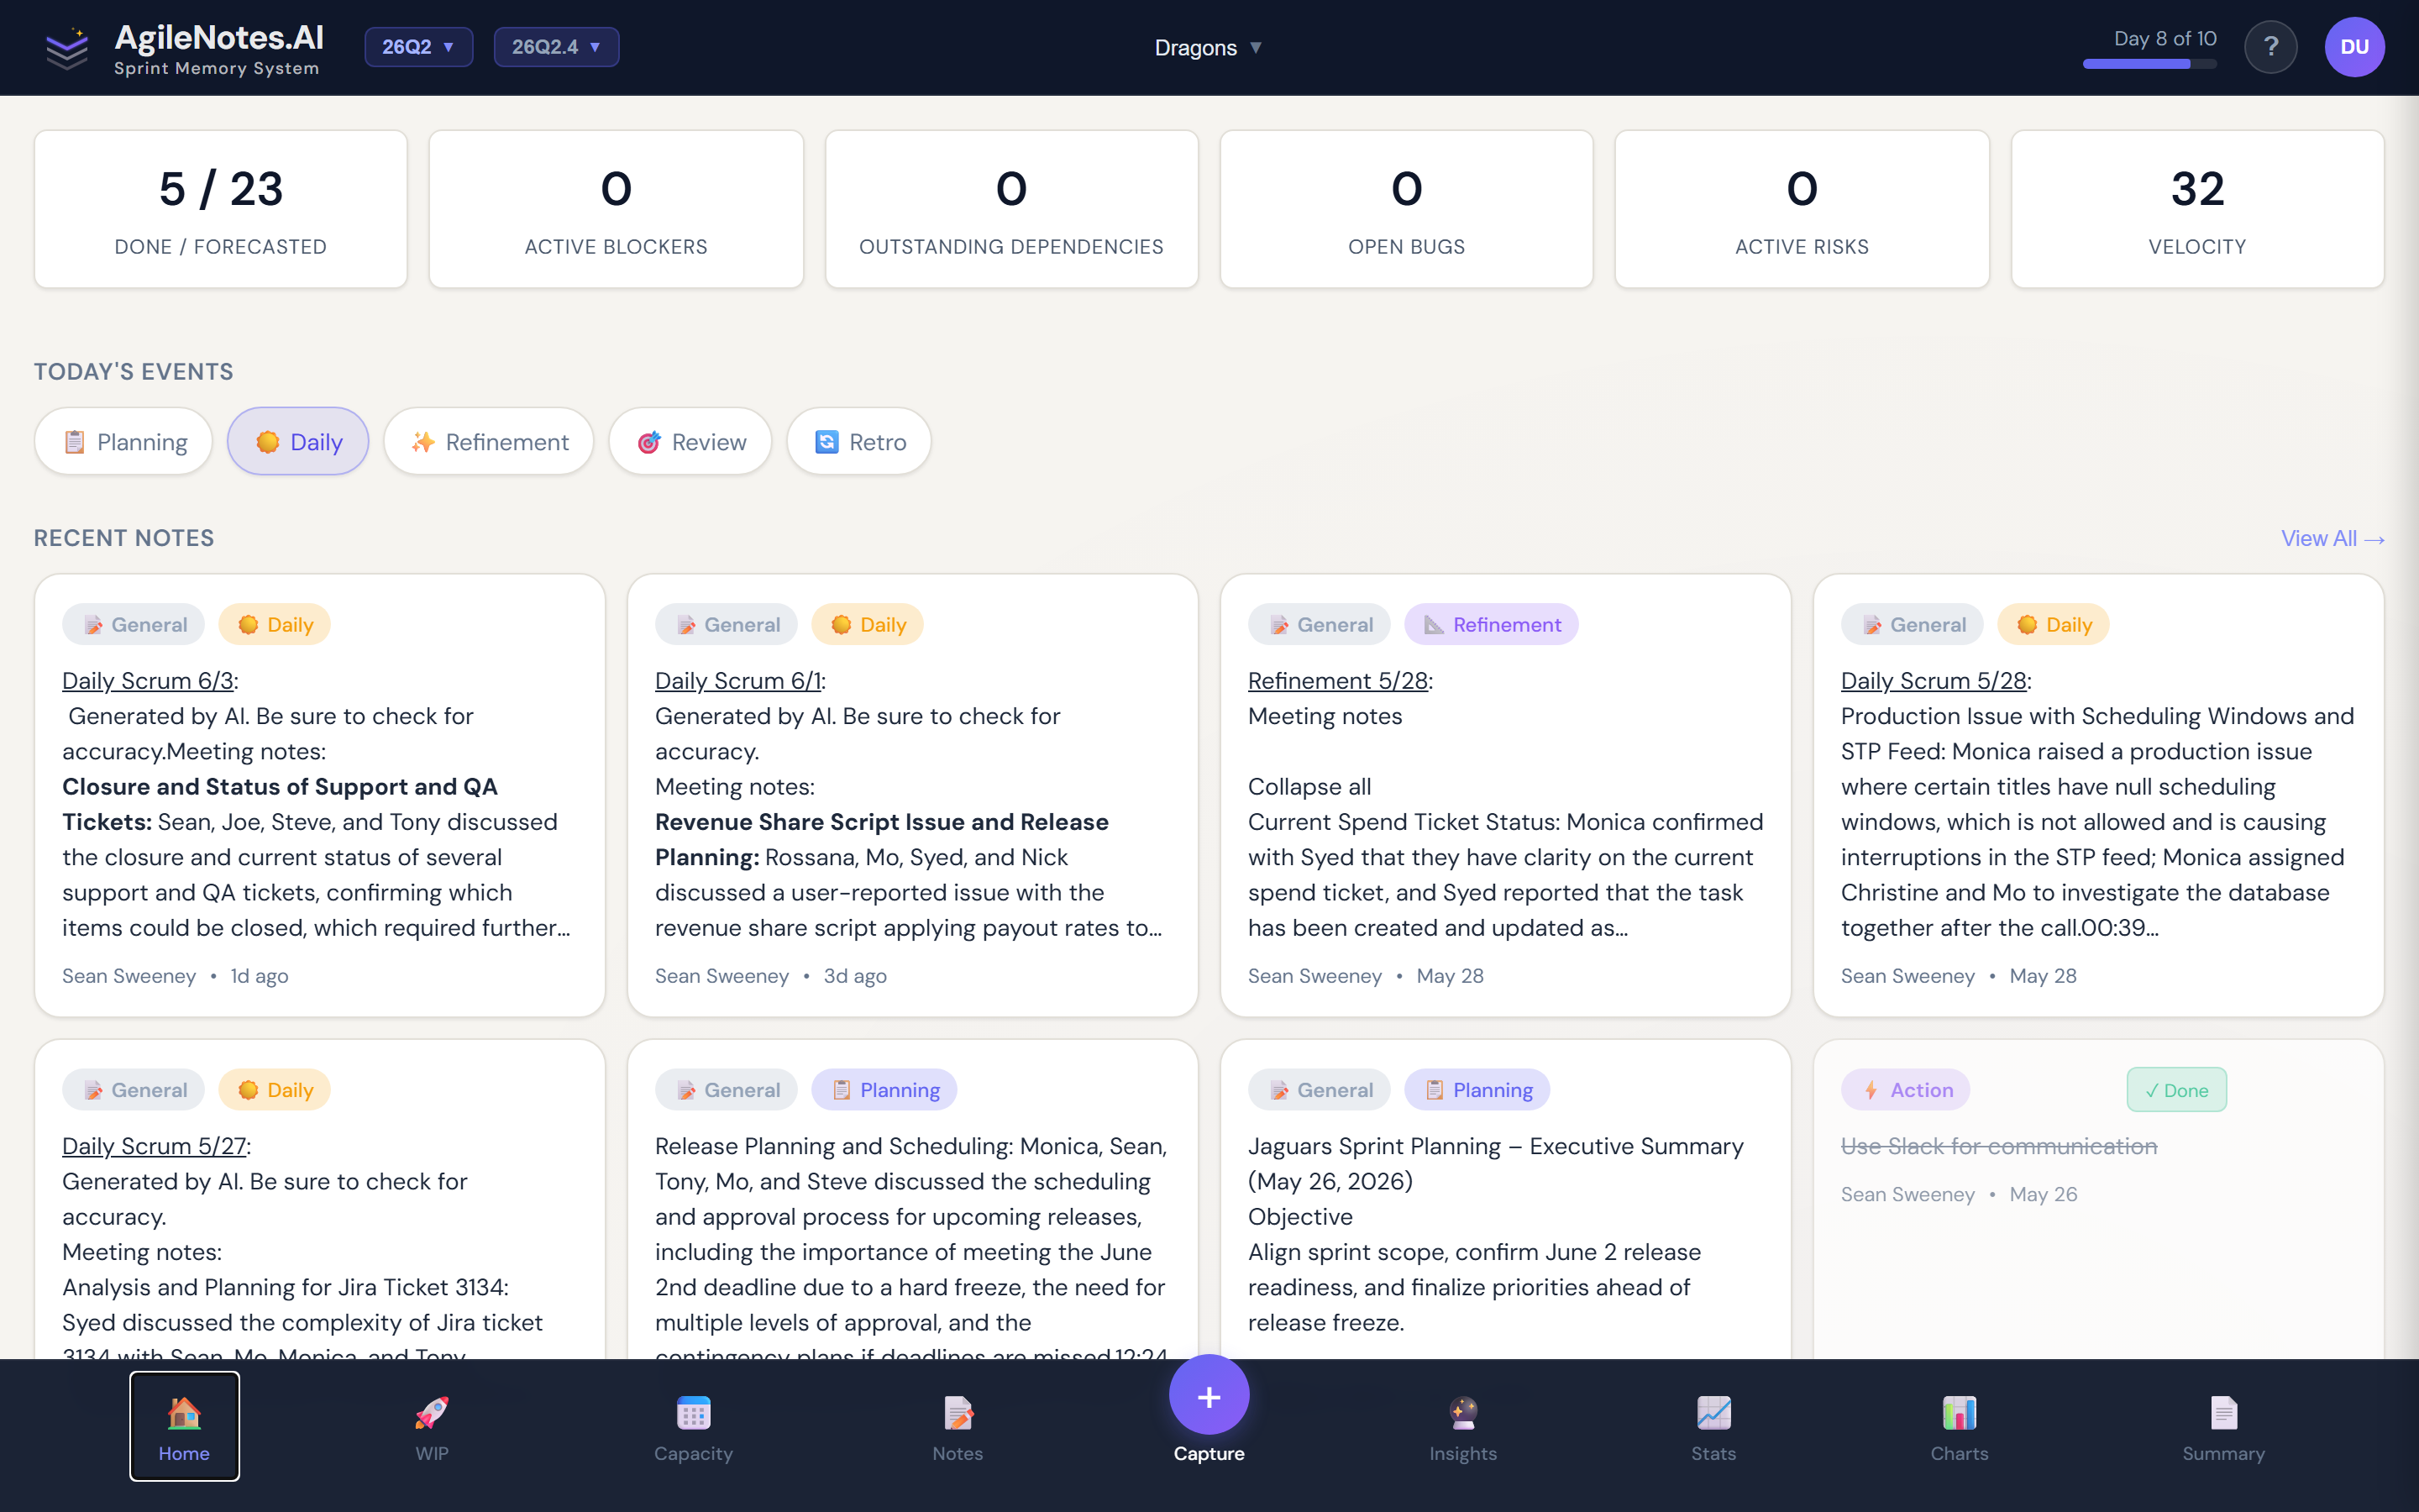Image resolution: width=2419 pixels, height=1512 pixels.
Task: Click 'Use Slack for communication' struck-through text
Action: click(1999, 1146)
